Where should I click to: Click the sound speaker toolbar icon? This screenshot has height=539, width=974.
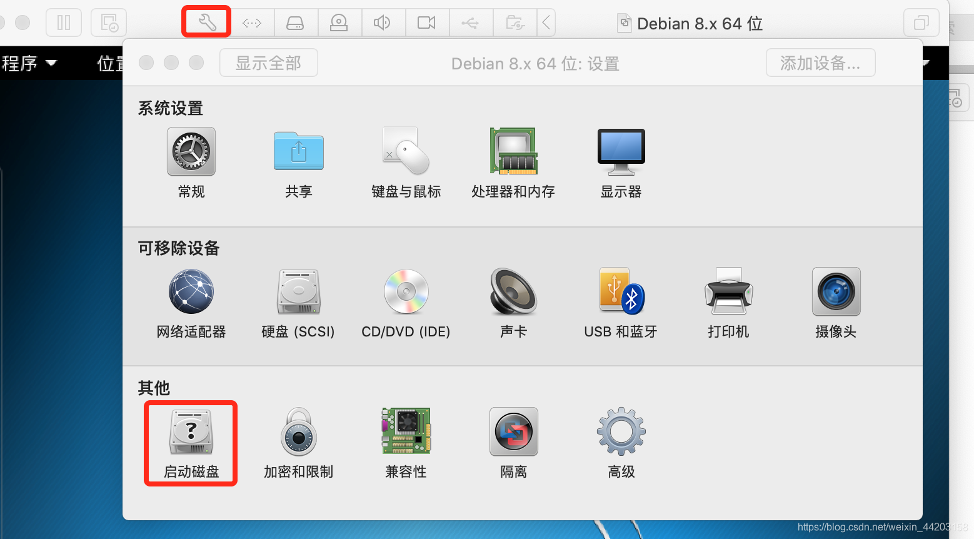click(x=383, y=23)
